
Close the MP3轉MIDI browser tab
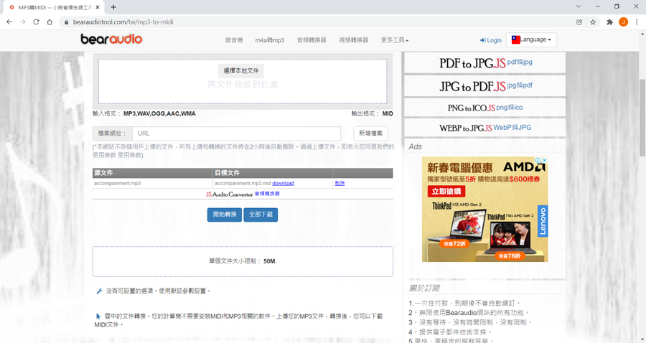coord(98,7)
